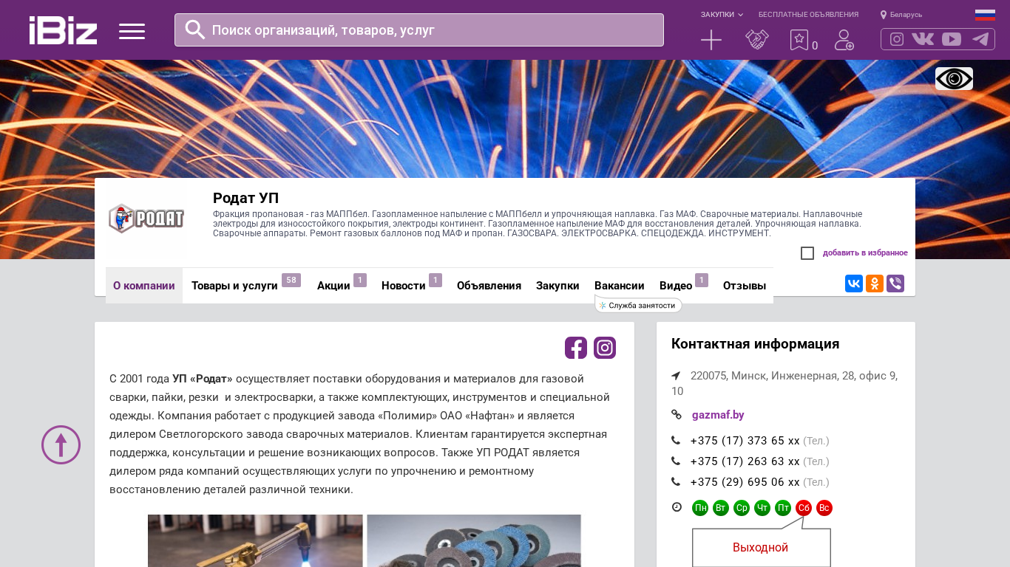
Task: Open the Вакансии tab
Action: (x=620, y=286)
